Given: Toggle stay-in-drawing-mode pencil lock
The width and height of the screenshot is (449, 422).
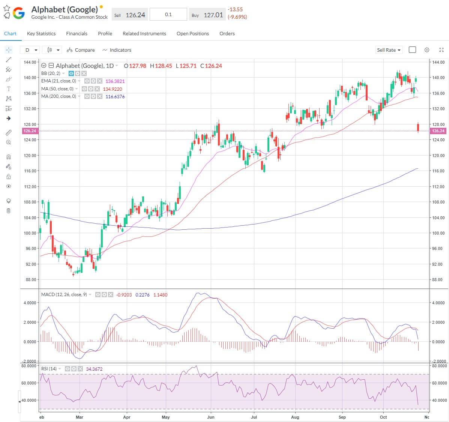Looking at the screenshot, I should (x=9, y=166).
